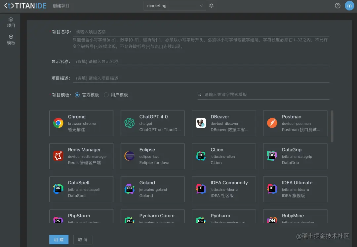Open the marketing workspace dropdown
This screenshot has height=247, width=357.
tap(175, 6)
